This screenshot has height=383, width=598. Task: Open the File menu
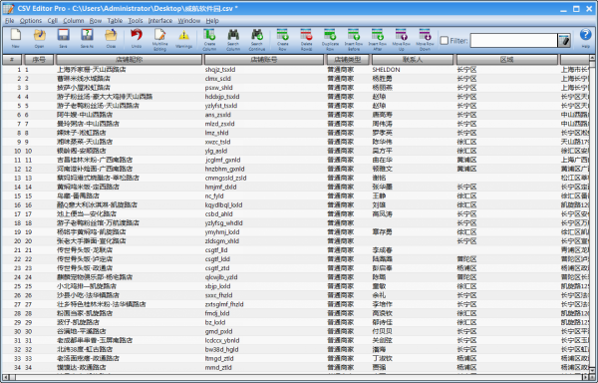coord(9,21)
